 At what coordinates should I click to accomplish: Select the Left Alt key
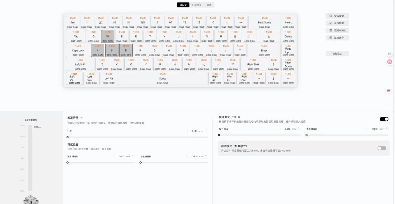(109, 79)
